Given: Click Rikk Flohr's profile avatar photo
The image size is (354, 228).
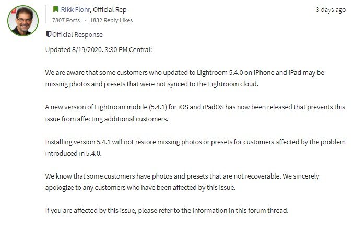Looking at the screenshot, I should 23,21.
